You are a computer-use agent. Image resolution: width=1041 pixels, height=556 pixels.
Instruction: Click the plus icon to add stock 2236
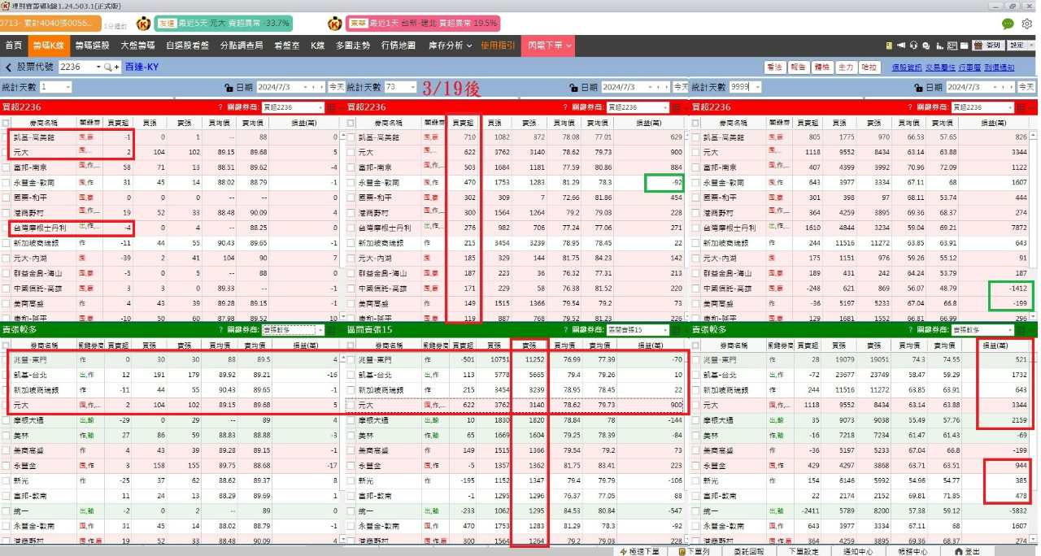[118, 67]
